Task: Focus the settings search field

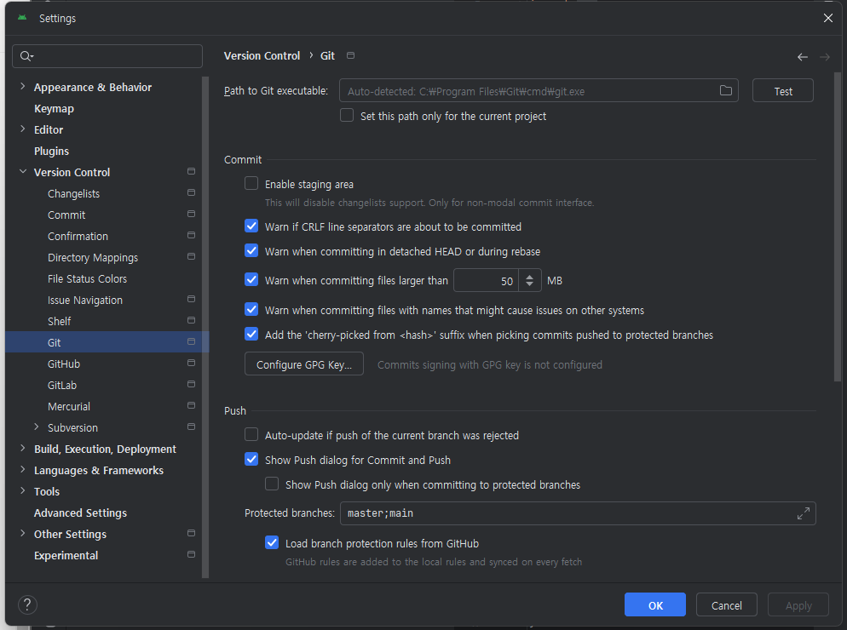Action: coord(107,56)
